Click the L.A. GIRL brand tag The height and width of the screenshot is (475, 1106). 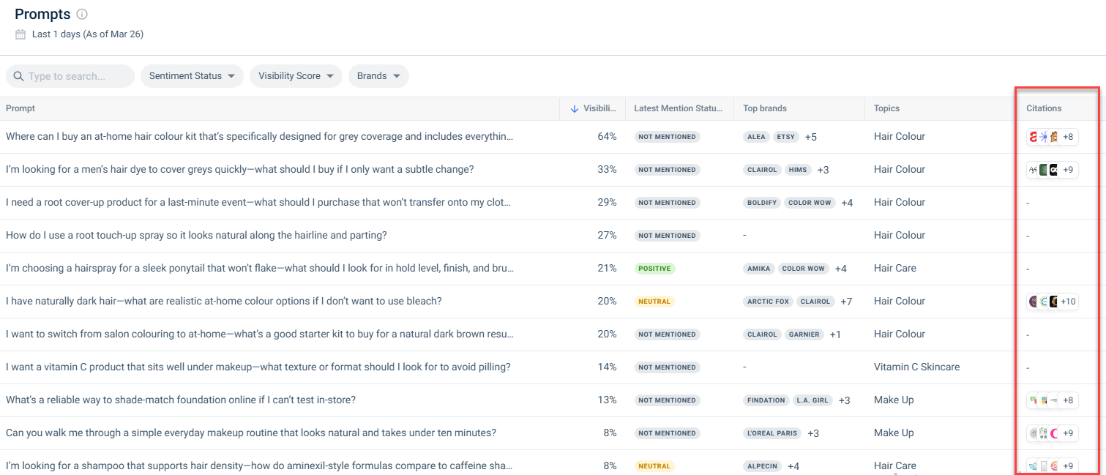(812, 400)
